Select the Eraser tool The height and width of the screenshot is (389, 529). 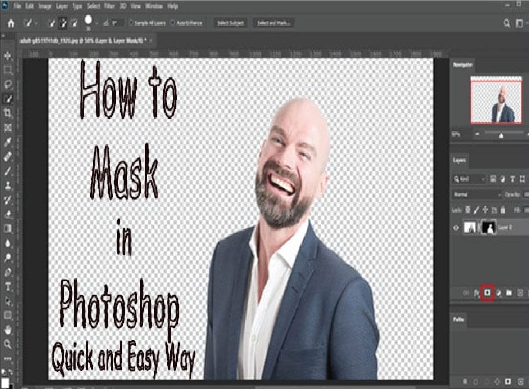(x=8, y=215)
